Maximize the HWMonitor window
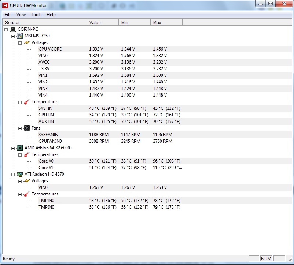 point(271,4)
